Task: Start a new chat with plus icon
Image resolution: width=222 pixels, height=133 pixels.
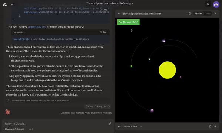Action: click(12, 5)
